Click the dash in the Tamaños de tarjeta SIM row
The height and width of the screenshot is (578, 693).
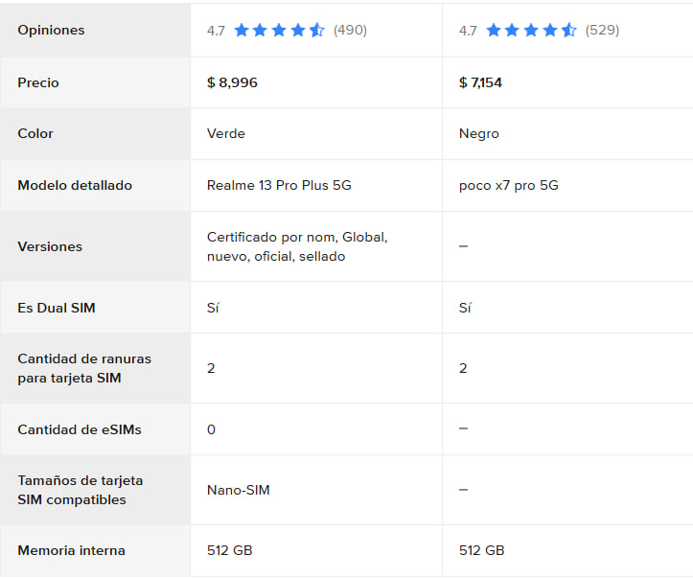tap(463, 490)
